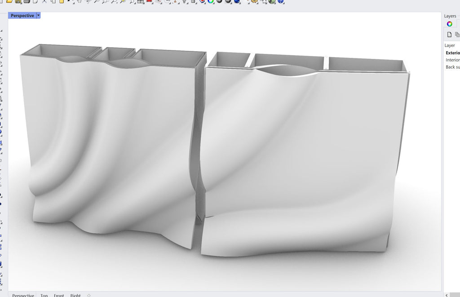Open the Perspective viewport dropdown arrow
The image size is (460, 297).
point(39,16)
